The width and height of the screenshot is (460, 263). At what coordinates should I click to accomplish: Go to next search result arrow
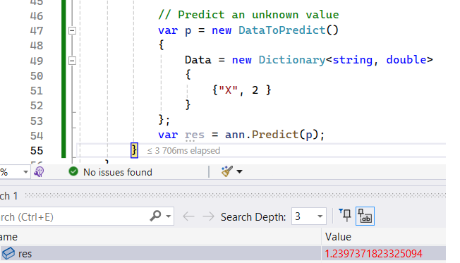pos(209,216)
